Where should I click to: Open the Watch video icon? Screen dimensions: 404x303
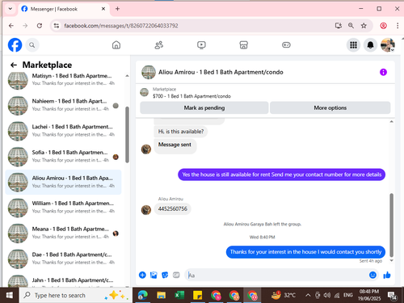[x=201, y=45]
